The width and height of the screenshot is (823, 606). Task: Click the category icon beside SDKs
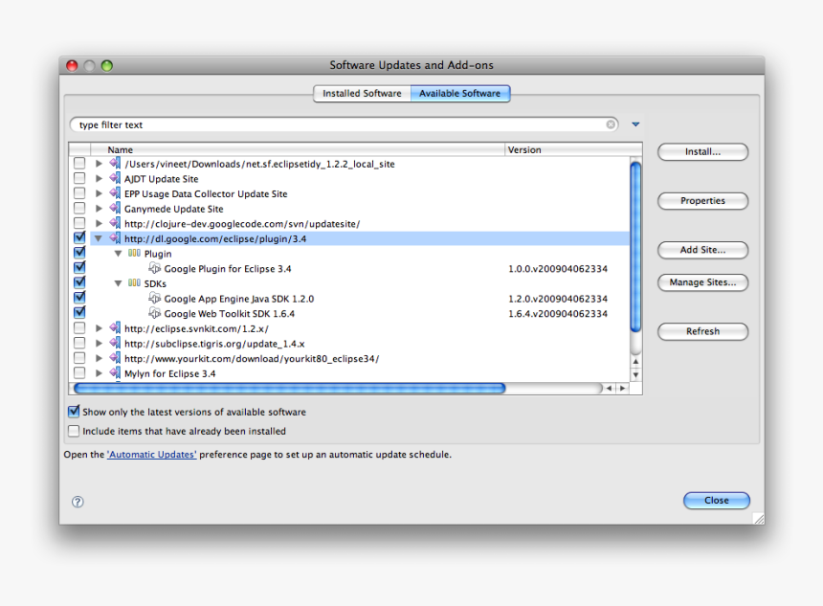tap(134, 283)
